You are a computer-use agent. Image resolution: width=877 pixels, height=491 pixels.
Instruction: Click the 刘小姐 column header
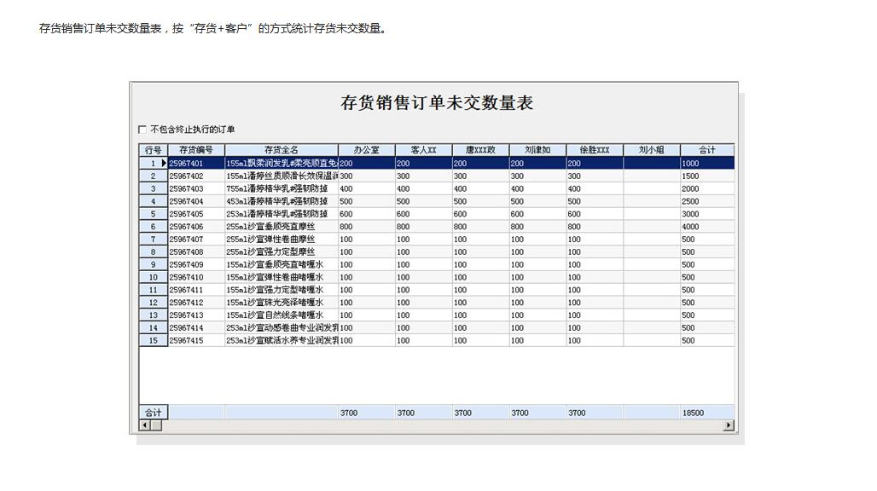pos(652,150)
